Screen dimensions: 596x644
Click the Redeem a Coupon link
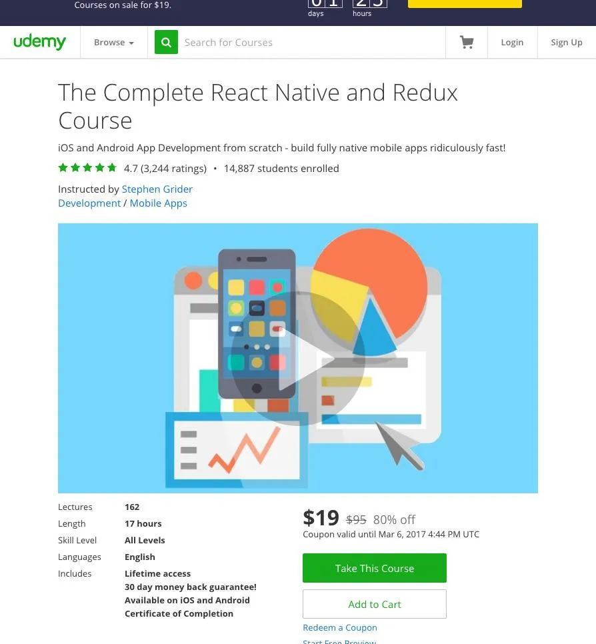coord(340,627)
